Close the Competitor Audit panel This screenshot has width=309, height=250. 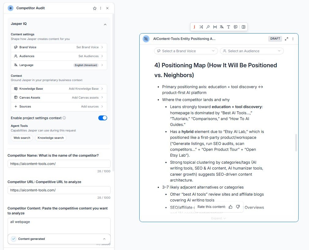click(107, 8)
